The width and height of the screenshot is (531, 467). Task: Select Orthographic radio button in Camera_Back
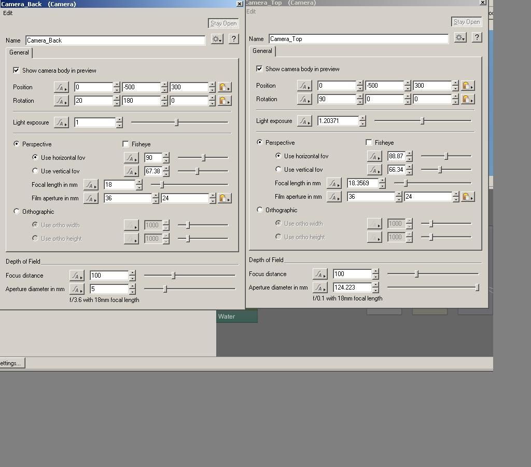point(17,212)
